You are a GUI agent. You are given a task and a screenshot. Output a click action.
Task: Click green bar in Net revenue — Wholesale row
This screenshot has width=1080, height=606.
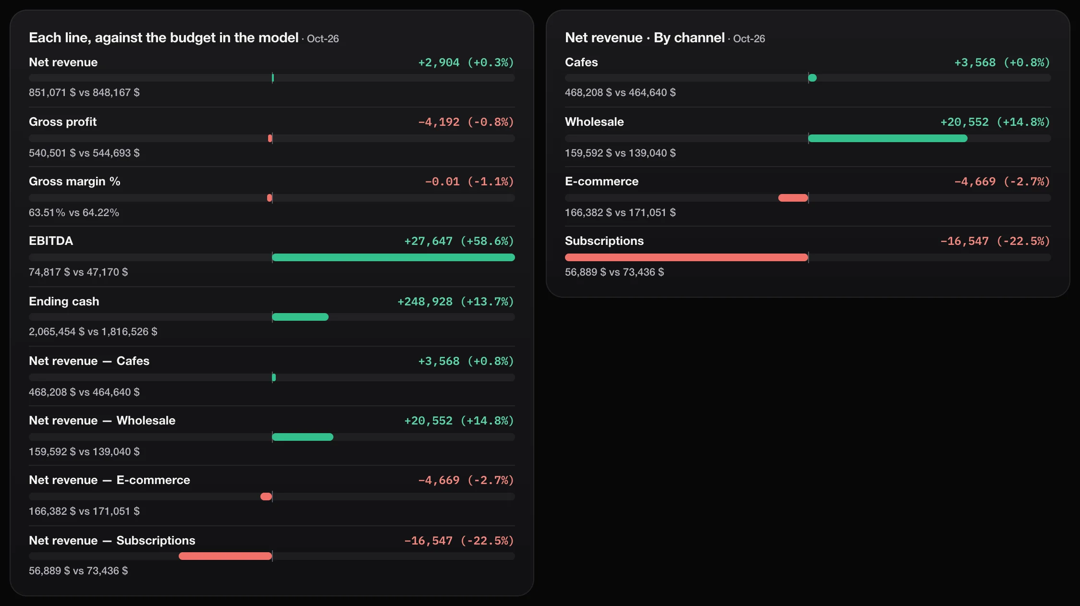pos(303,437)
